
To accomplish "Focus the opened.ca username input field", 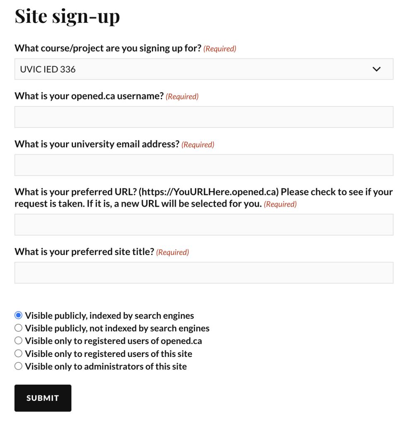I will click(x=204, y=117).
